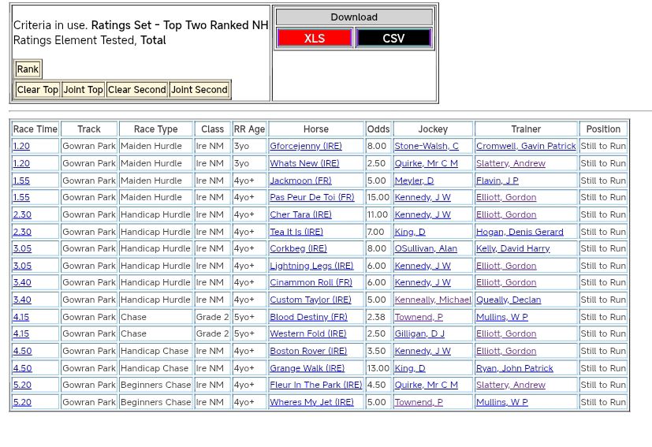Screen dimensions: 652x447
Task: Click the Odds column header
Action: click(x=378, y=129)
